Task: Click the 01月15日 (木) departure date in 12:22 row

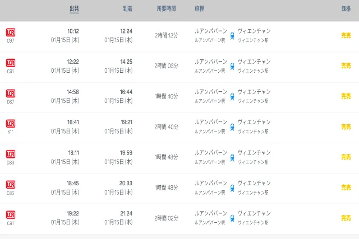Action: (65, 71)
